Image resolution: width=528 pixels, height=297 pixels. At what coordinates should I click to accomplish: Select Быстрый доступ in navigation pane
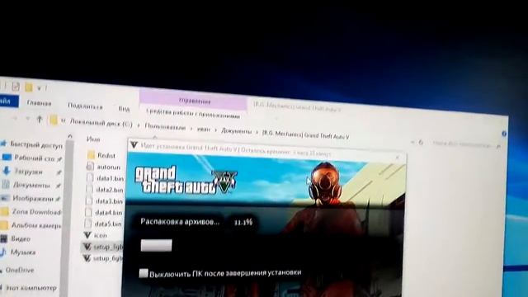click(36, 145)
